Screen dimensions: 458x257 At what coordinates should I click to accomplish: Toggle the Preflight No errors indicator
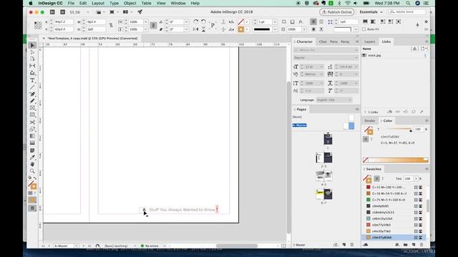point(150,246)
